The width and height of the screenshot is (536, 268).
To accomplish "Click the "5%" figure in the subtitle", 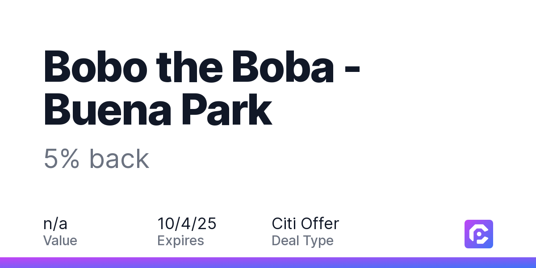I will click(x=62, y=159).
